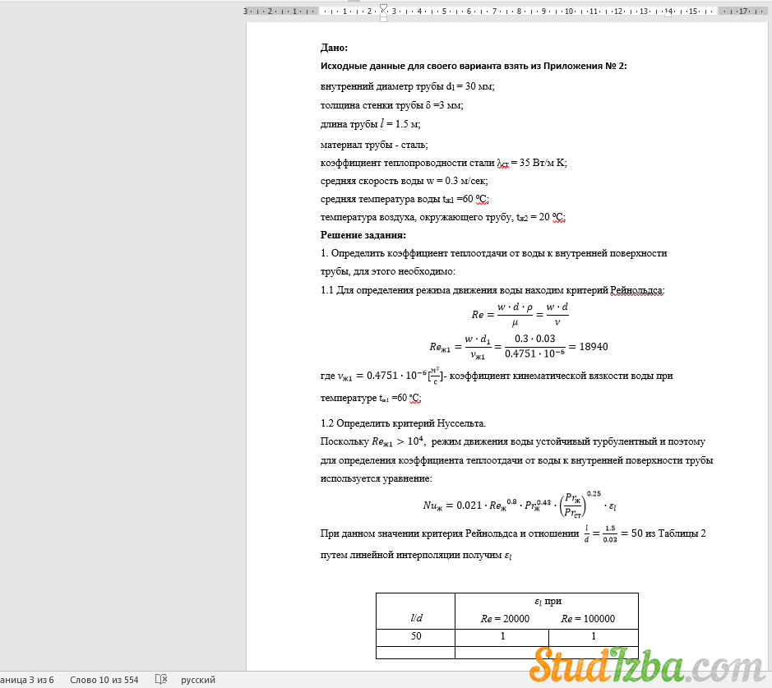Image resolution: width=772 pixels, height=688 pixels.
Task: Click the table header 'εl при'
Action: [x=548, y=601]
